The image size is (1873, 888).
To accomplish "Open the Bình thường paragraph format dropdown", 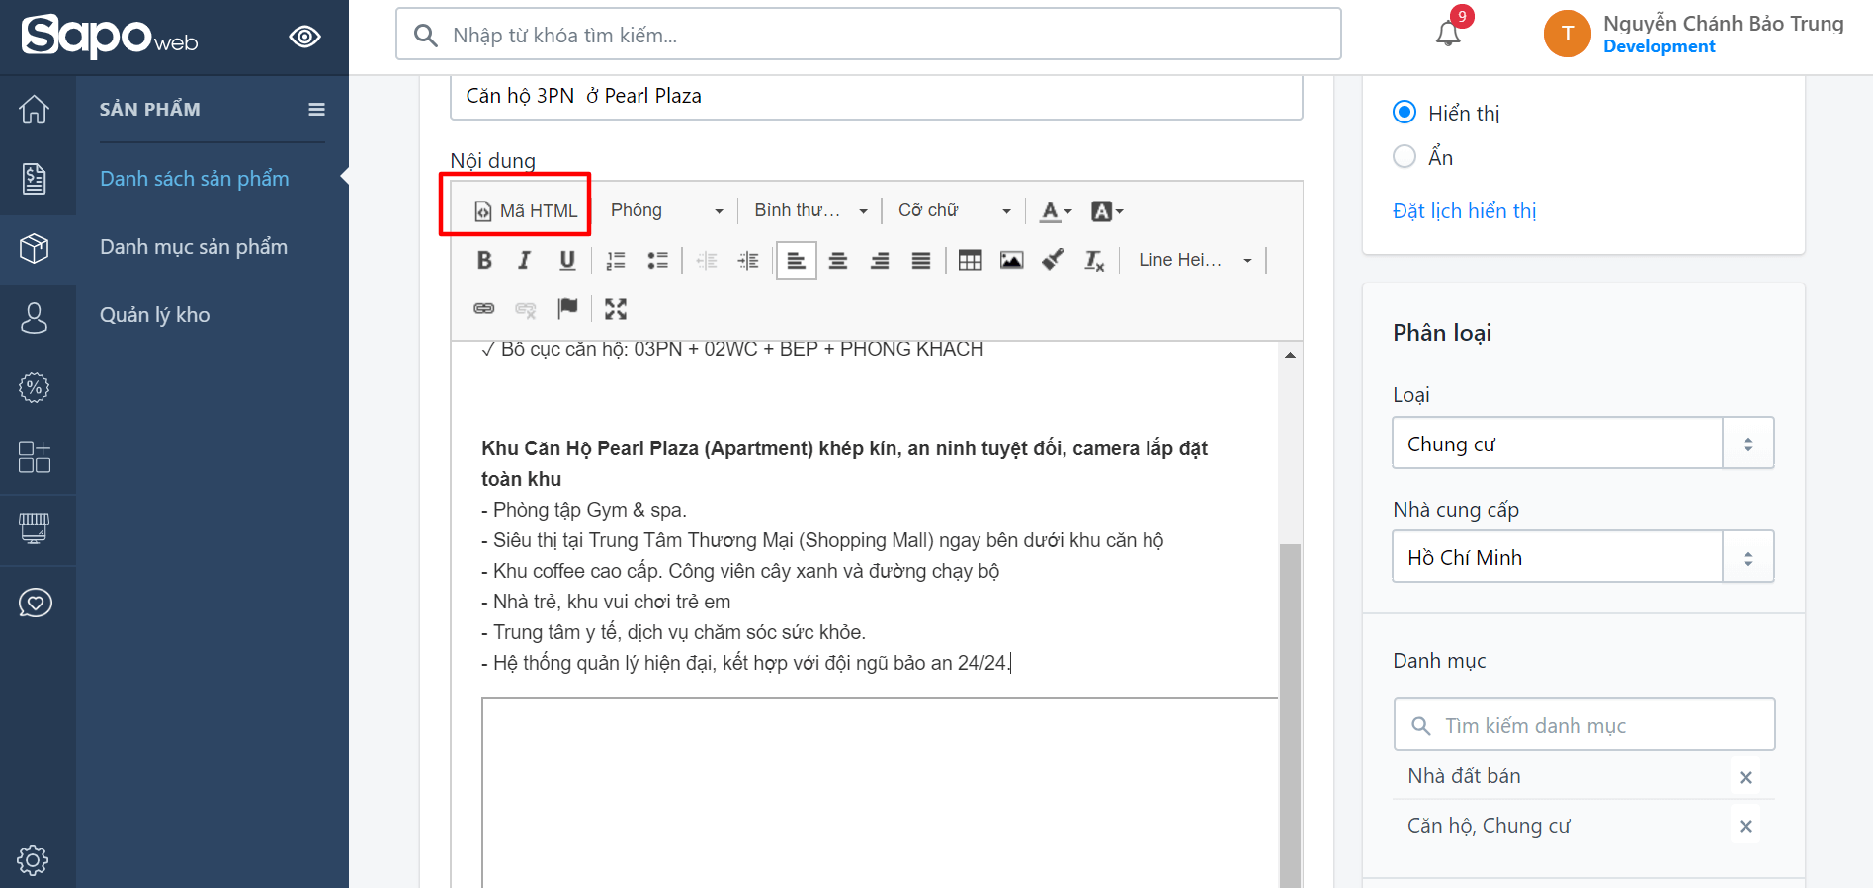I will click(x=810, y=210).
